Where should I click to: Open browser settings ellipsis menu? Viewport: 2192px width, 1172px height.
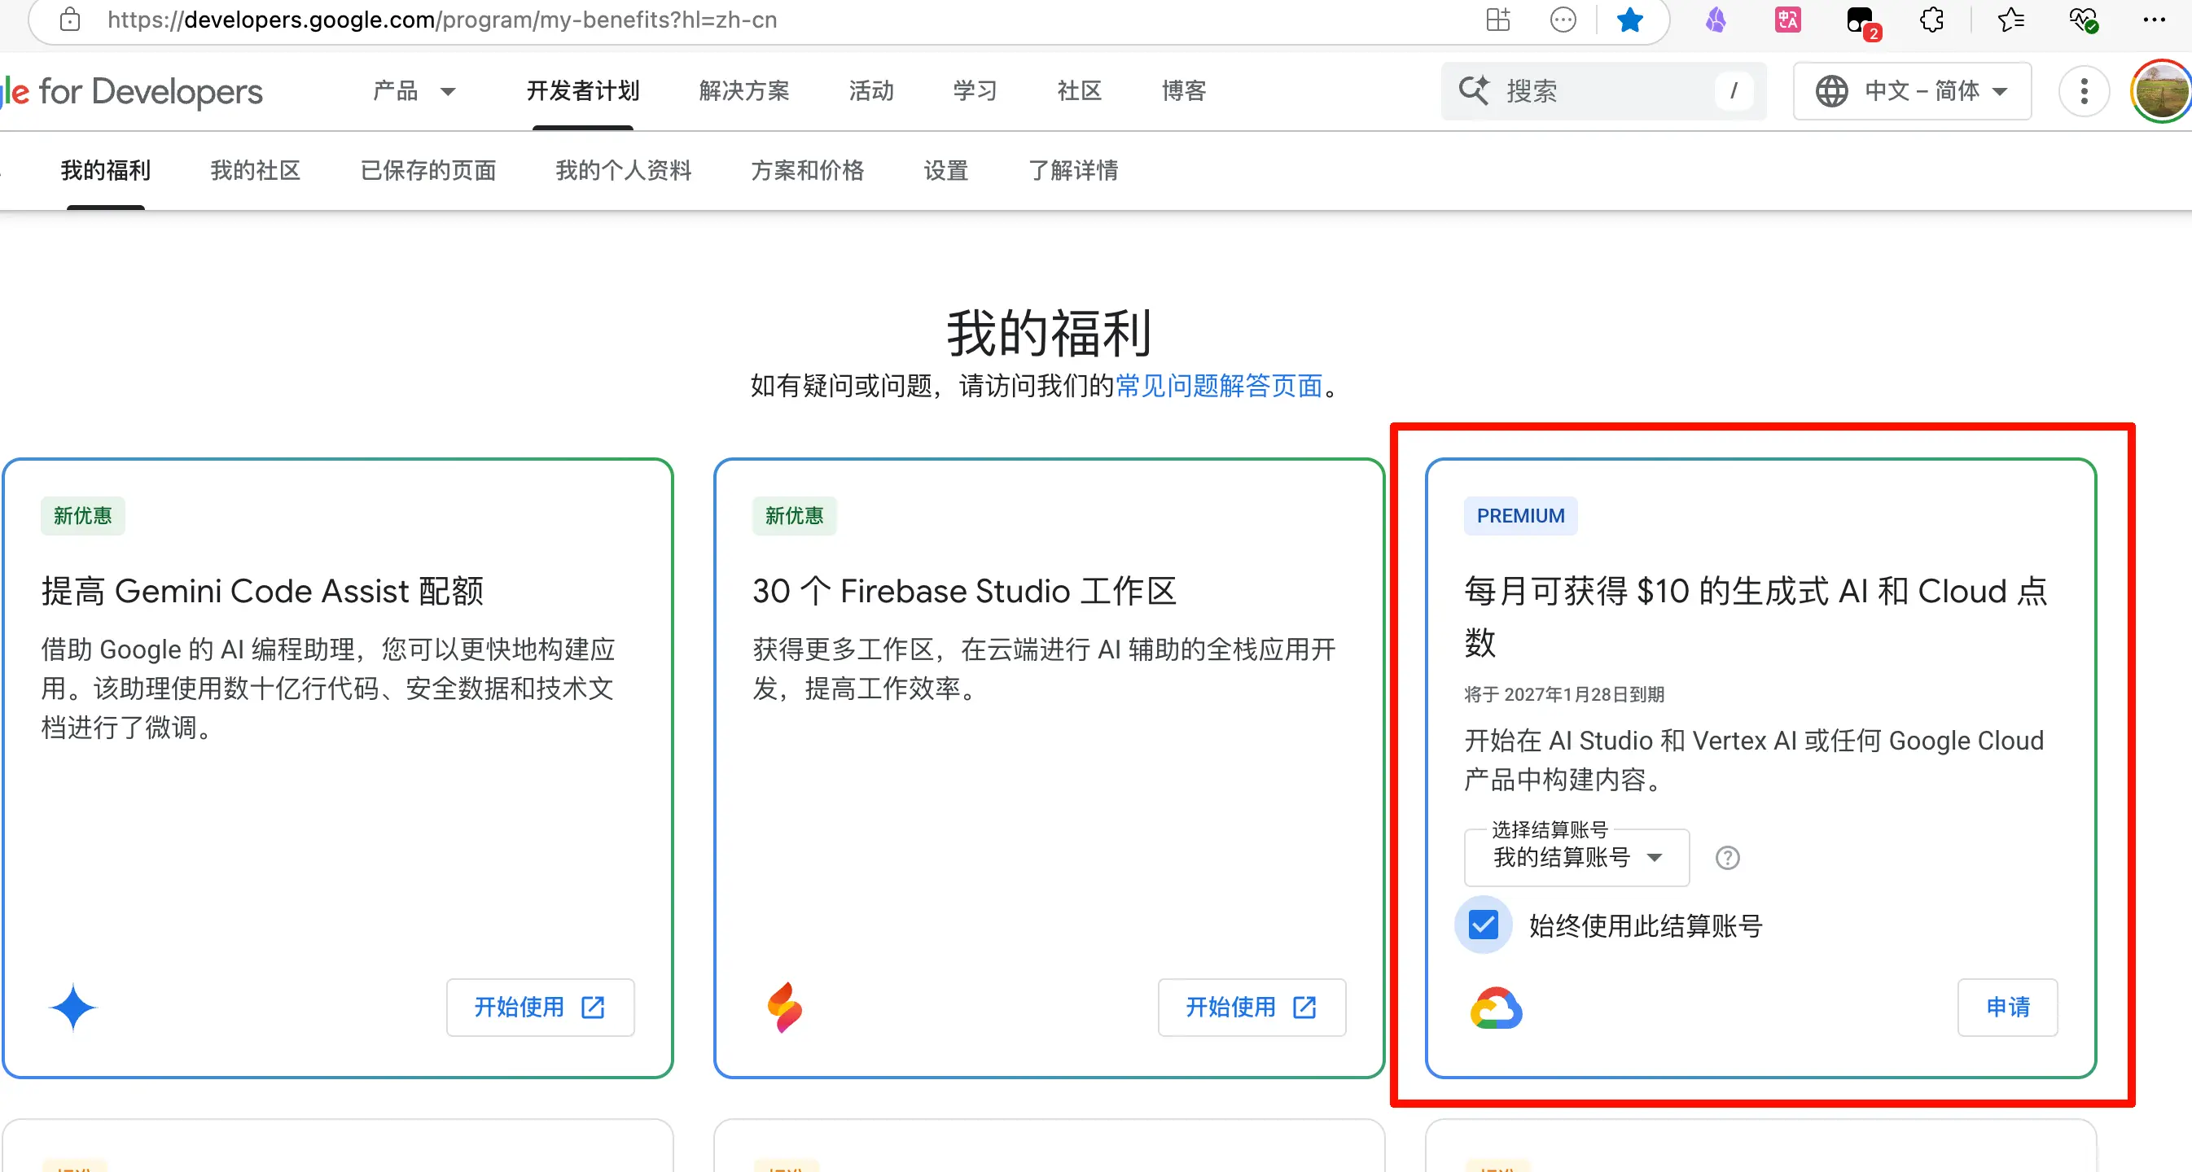pyautogui.click(x=2154, y=20)
